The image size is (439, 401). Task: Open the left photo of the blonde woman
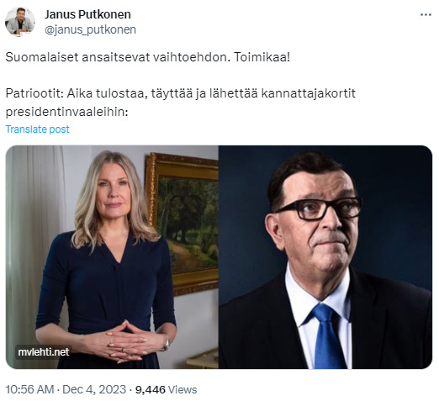[x=112, y=256]
